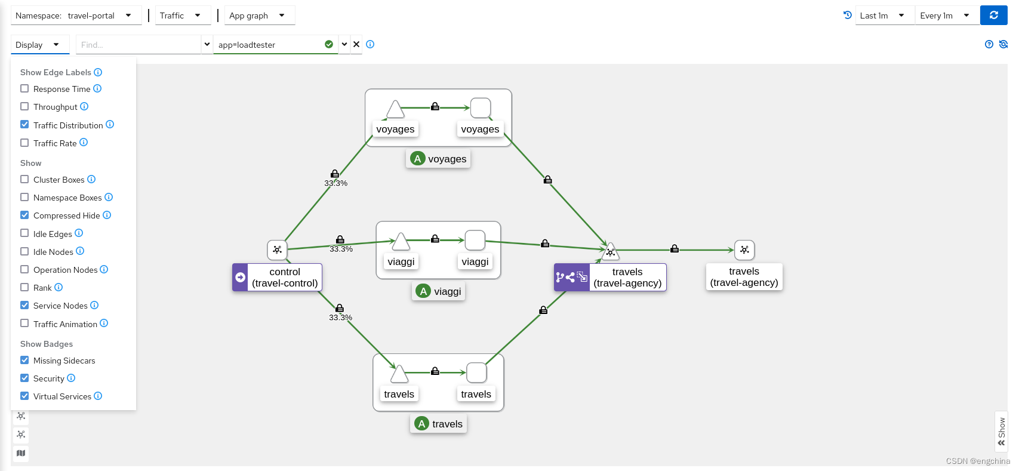The image size is (1019, 471).
Task: Click the blue refresh button
Action: (x=993, y=16)
